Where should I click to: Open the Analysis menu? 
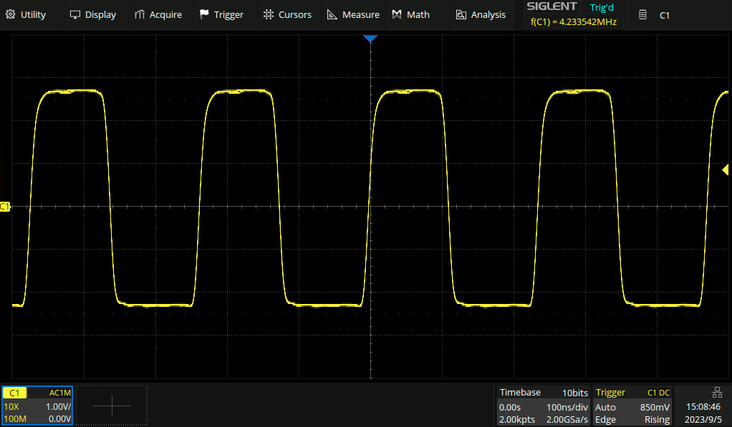coord(481,14)
